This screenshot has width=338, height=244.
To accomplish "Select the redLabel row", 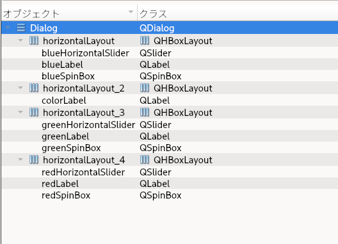I will (170, 184).
